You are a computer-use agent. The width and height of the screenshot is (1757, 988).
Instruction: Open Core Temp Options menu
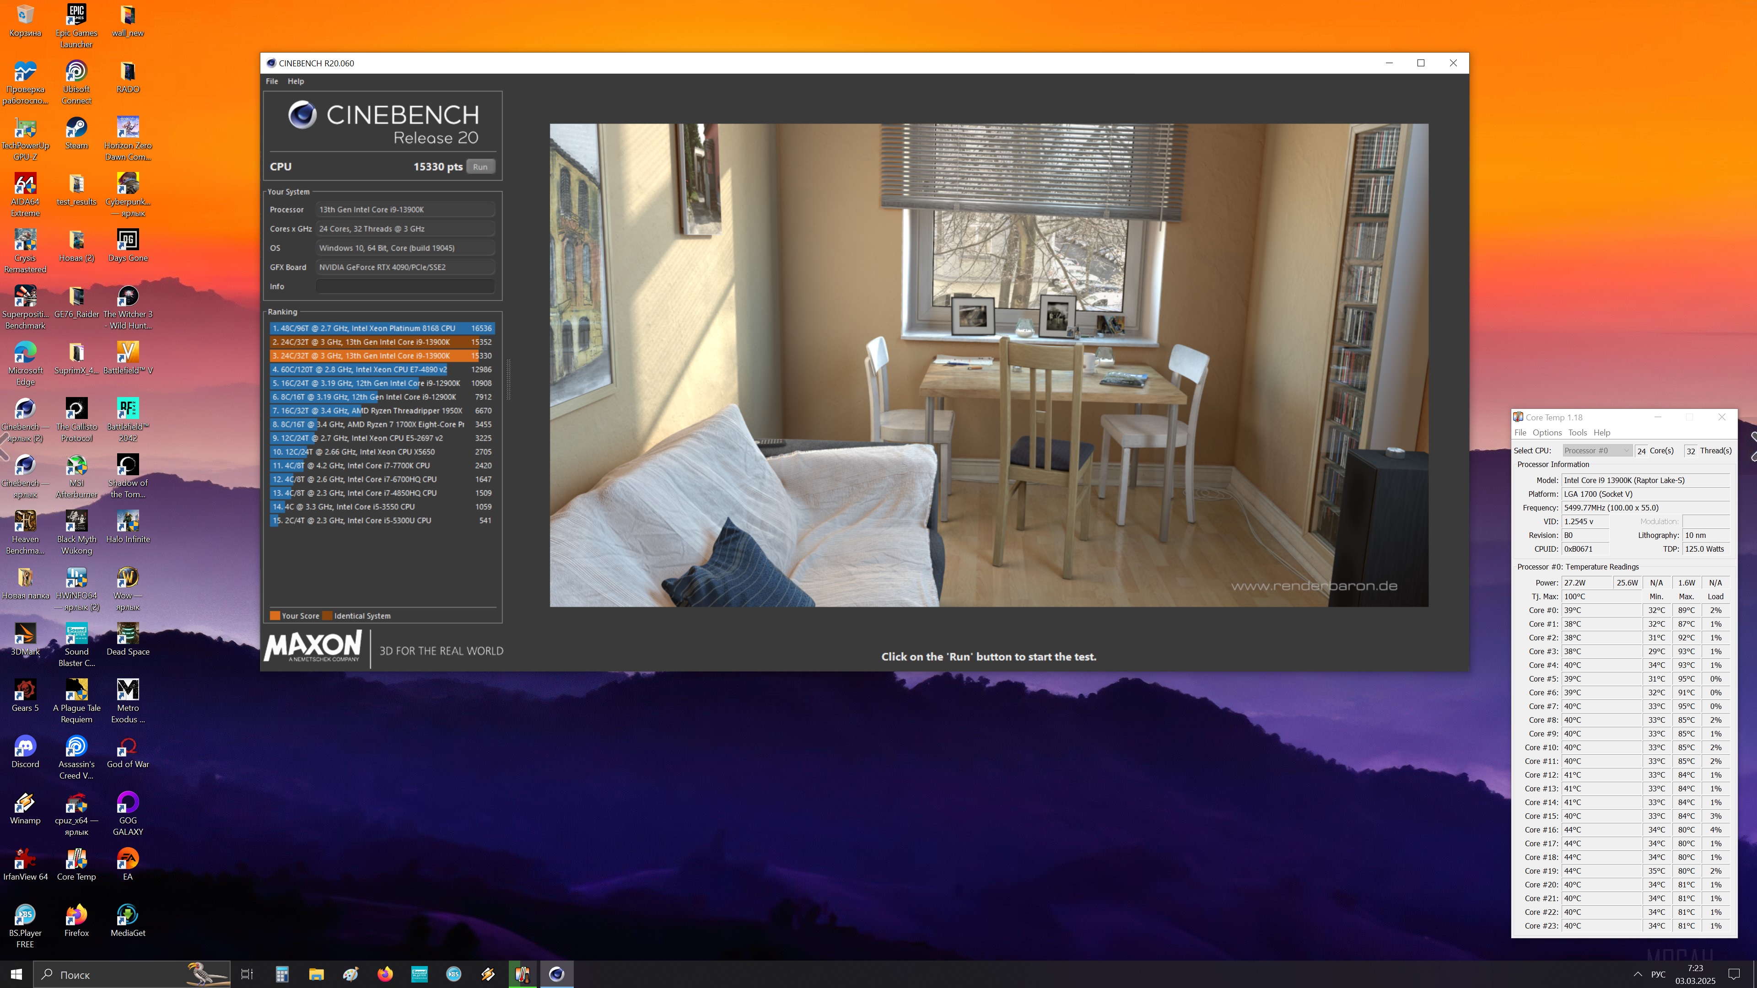pos(1546,432)
